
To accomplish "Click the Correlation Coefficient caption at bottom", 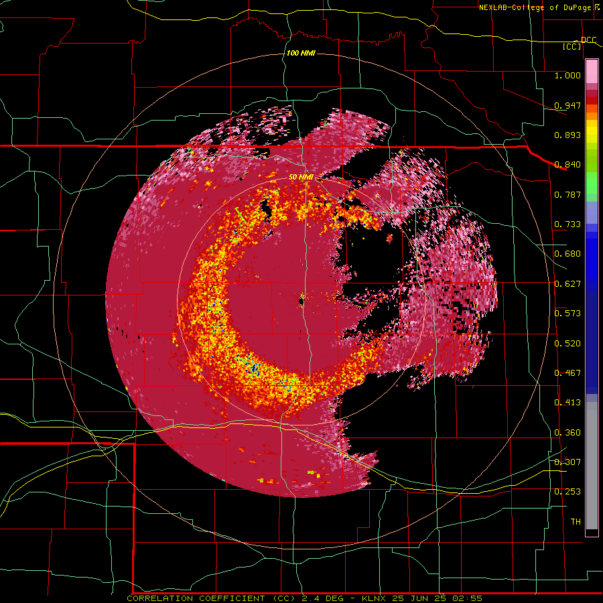I will click(304, 598).
